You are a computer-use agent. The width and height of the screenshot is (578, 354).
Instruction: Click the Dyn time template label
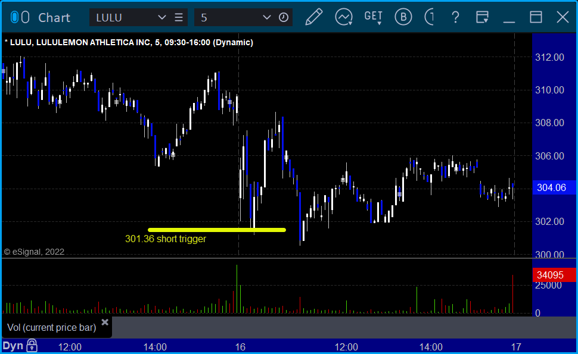13,346
